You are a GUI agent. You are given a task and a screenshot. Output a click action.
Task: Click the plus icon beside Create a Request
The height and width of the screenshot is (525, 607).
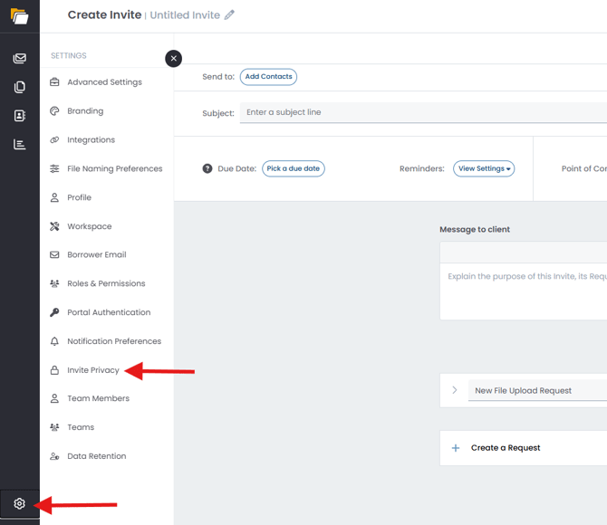[x=456, y=448]
